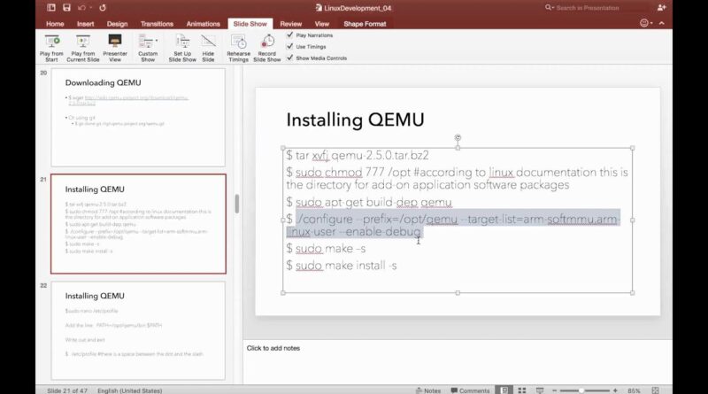Select slide 22 Installing QEMU thumbnail
This screenshot has width=708, height=394.
pos(138,330)
